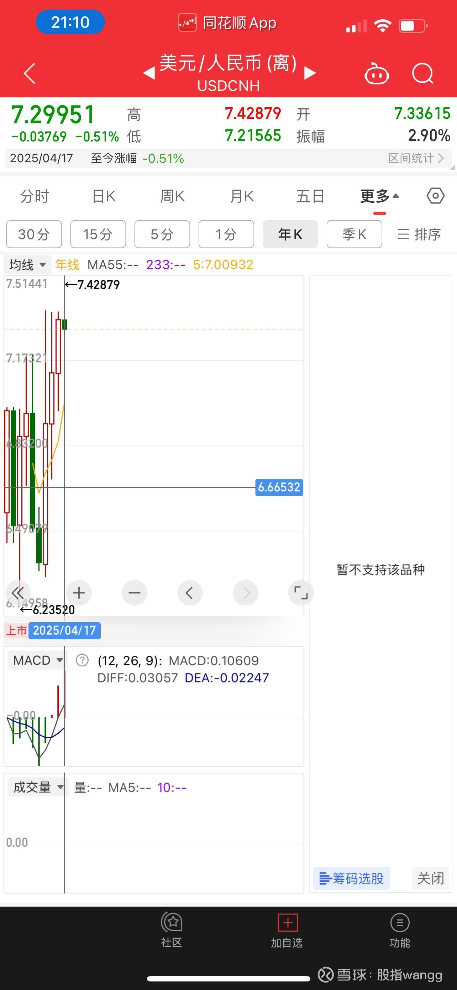Tap the 年线 moving average label
This screenshot has width=457, height=990.
tap(67, 265)
